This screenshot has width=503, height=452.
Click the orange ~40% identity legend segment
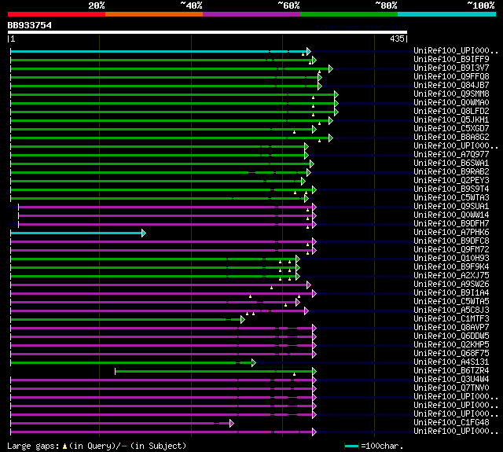point(154,14)
